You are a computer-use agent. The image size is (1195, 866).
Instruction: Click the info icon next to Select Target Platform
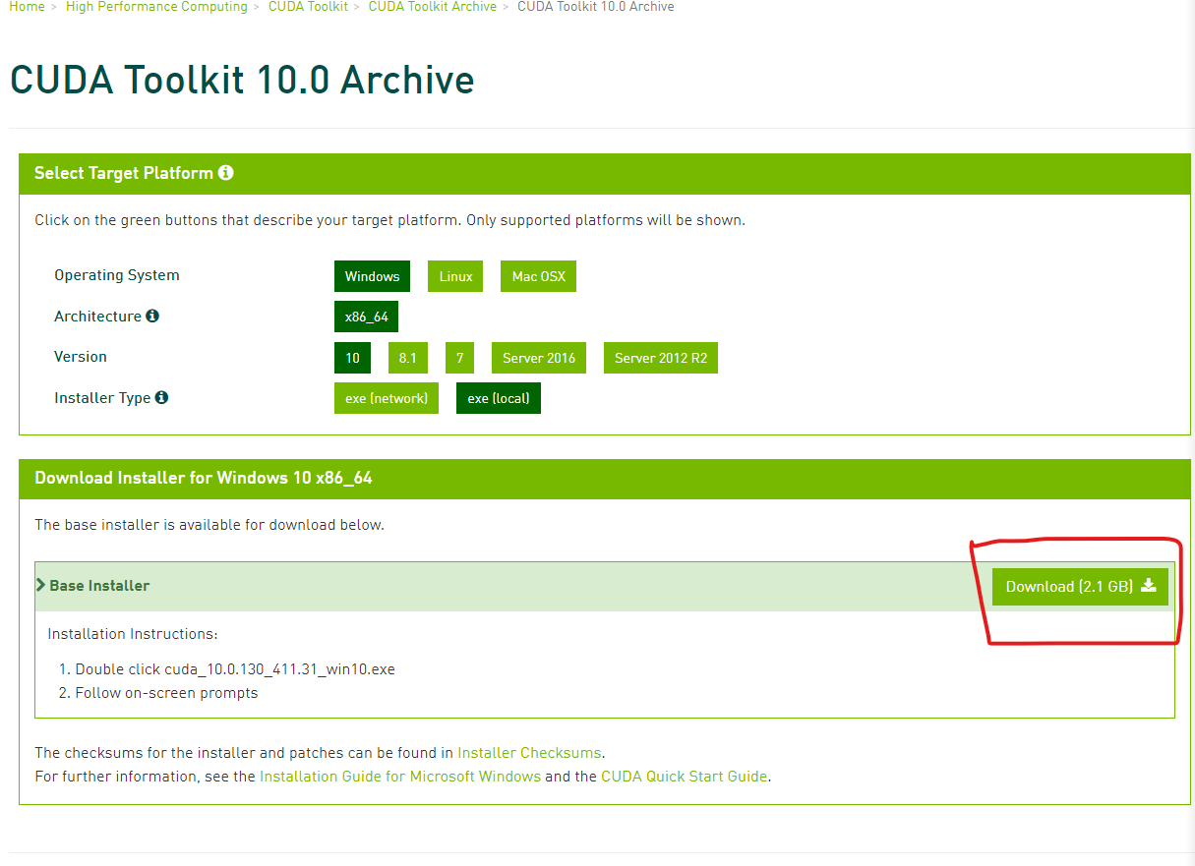[x=226, y=173]
